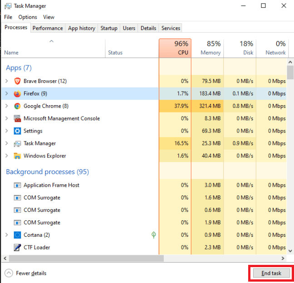Image resolution: width=294 pixels, height=283 pixels.
Task: Click the horizontal scrollbar left arrow
Action: pos(5,259)
